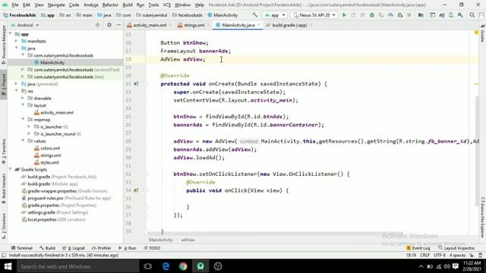Open Windows Start menu

click(8, 266)
